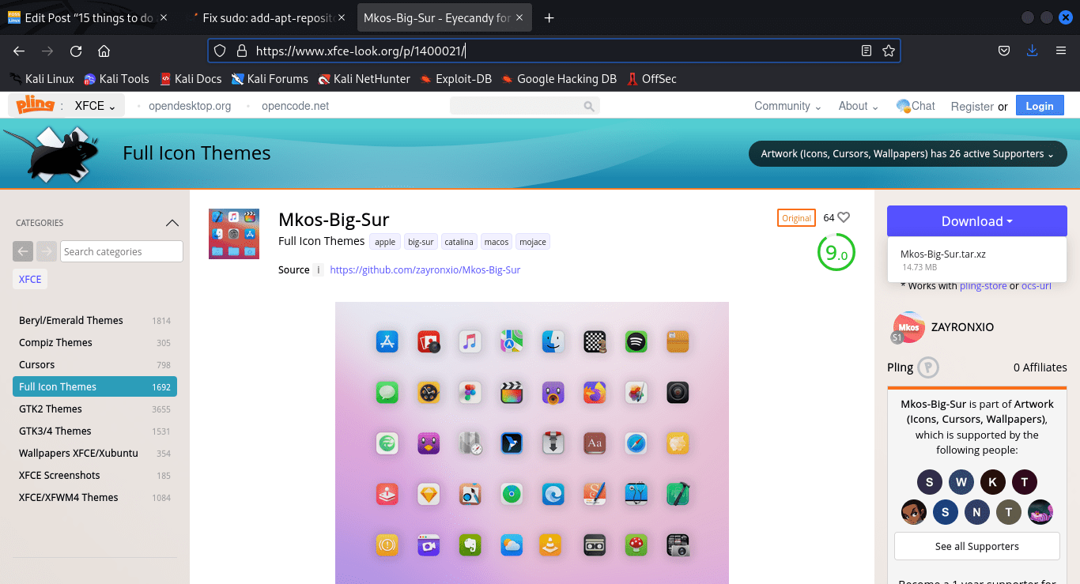Click the tracking protection shield icon

click(x=221, y=51)
